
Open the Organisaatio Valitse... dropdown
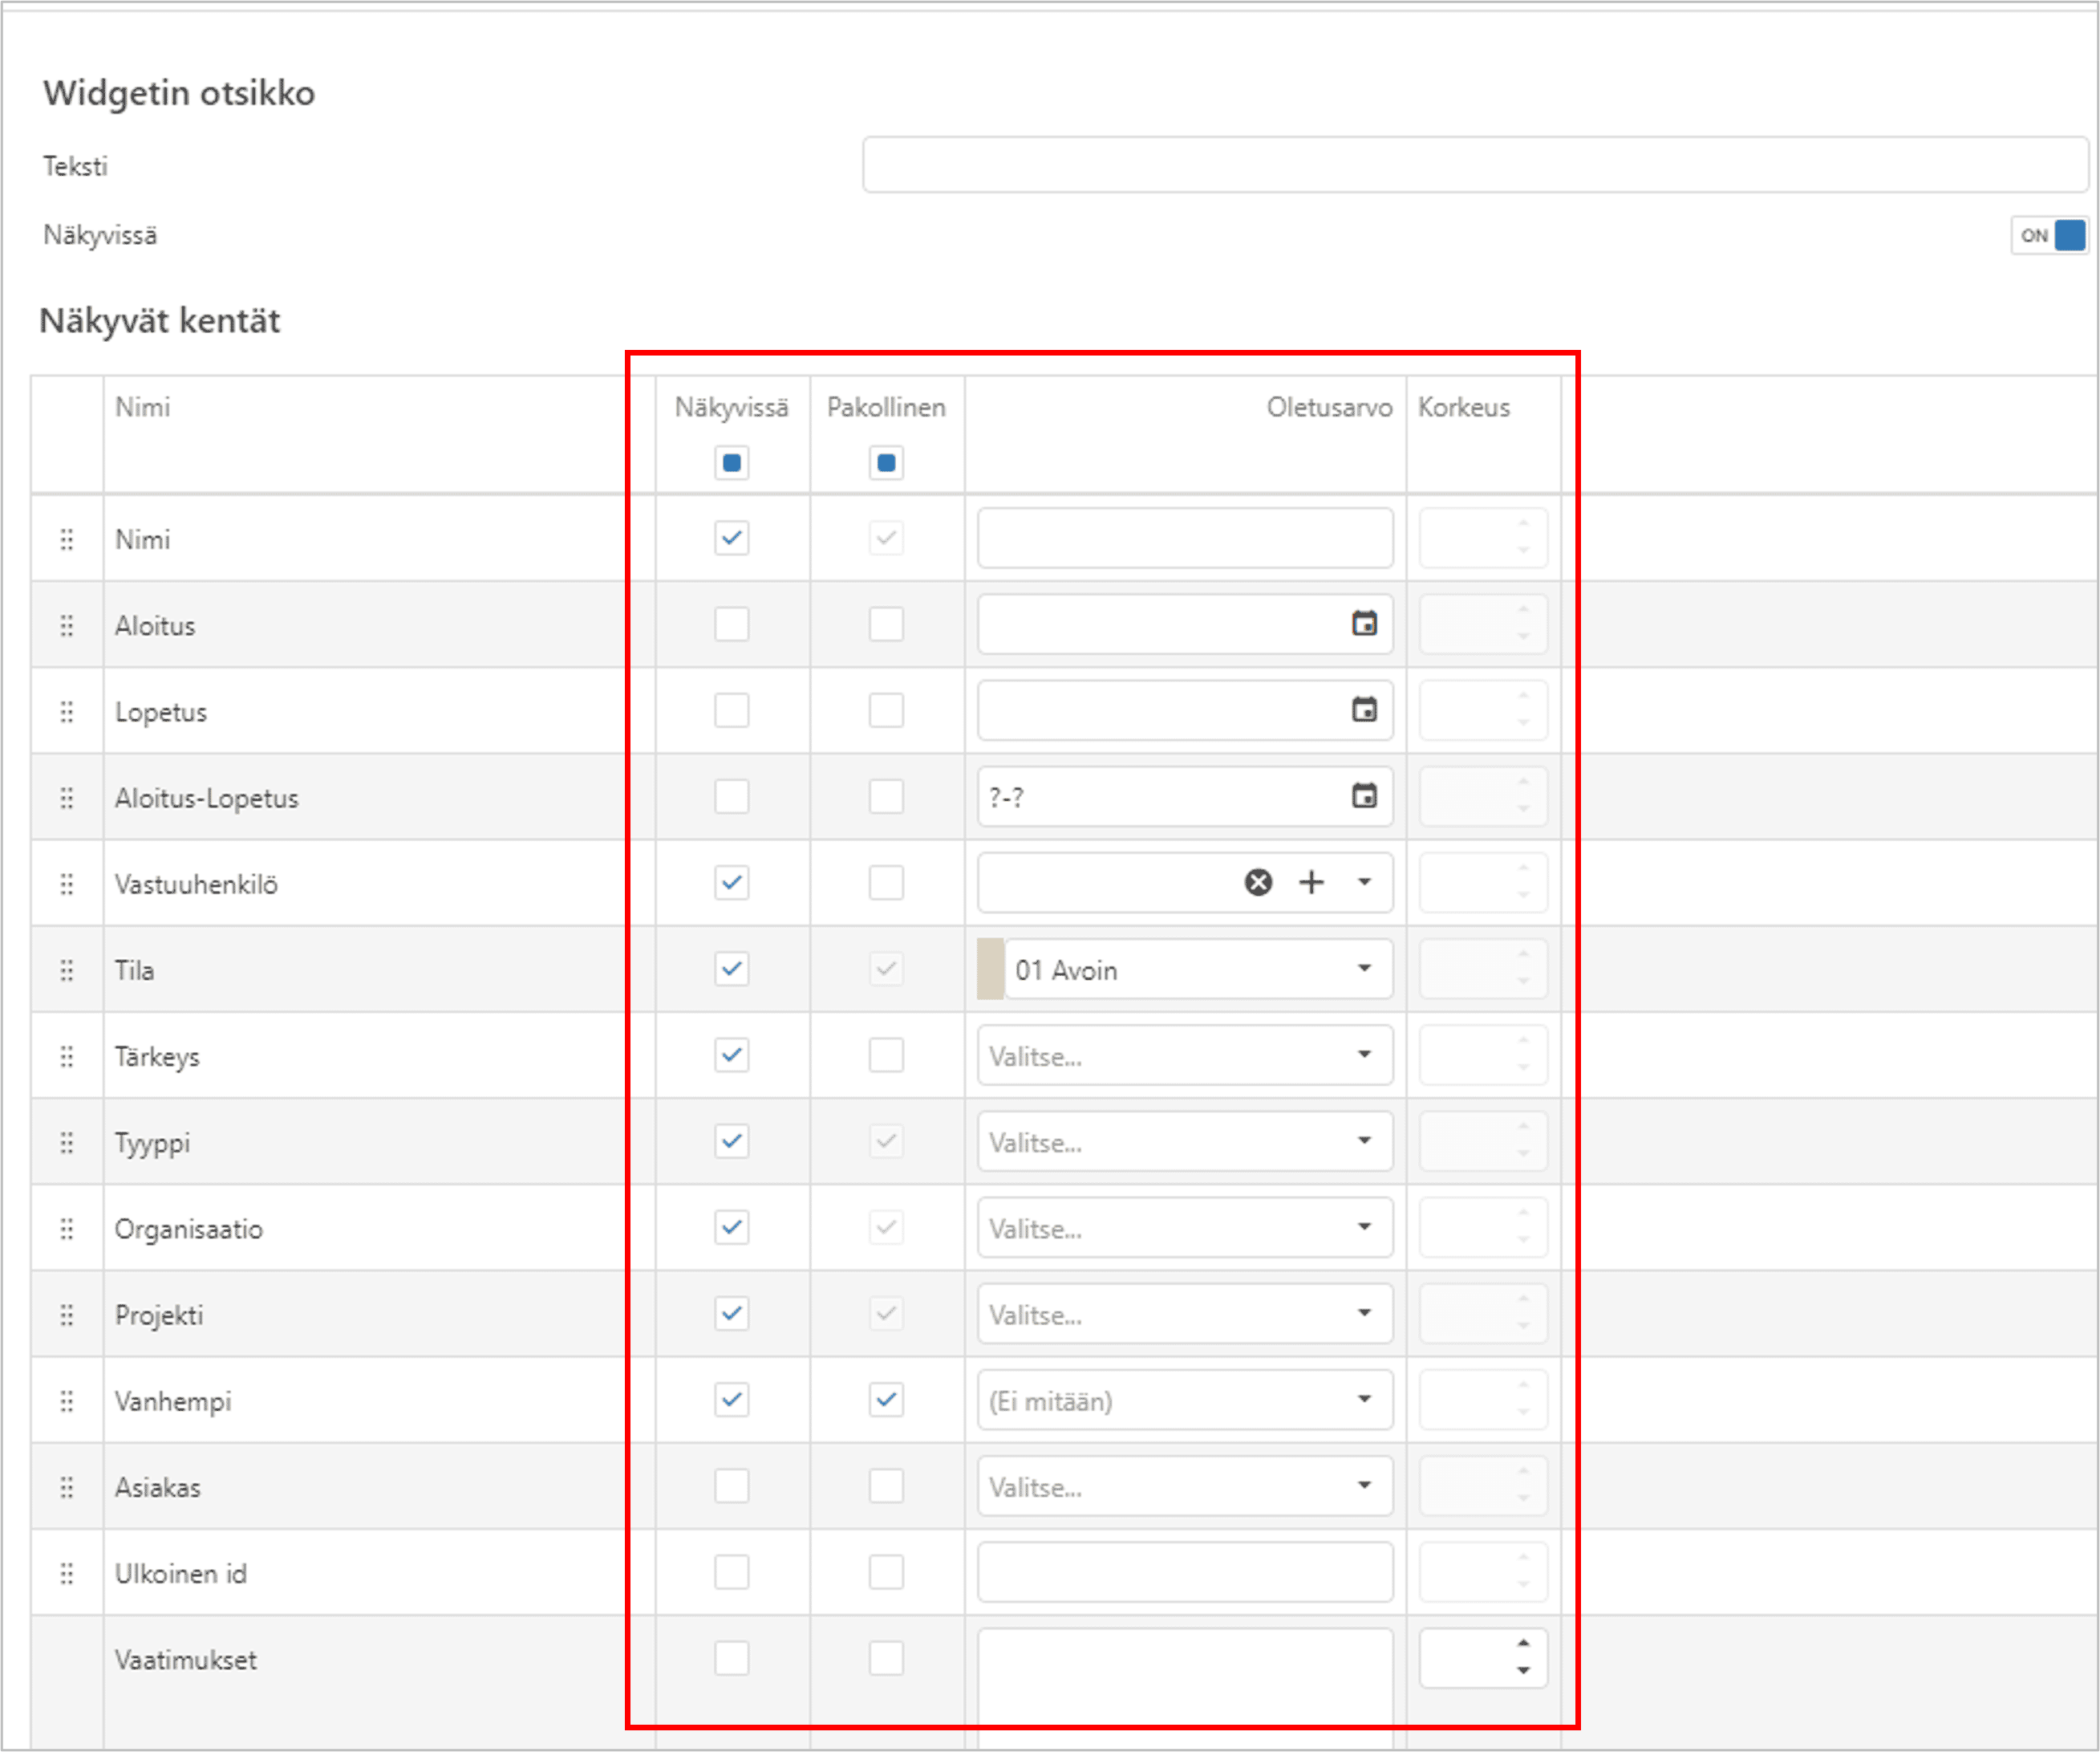(x=1185, y=1226)
